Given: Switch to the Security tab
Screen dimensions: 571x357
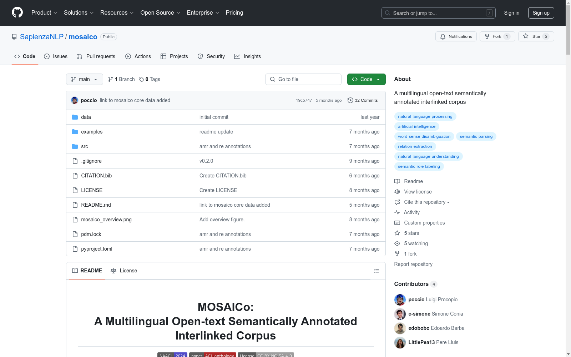Looking at the screenshot, I should 211,56.
